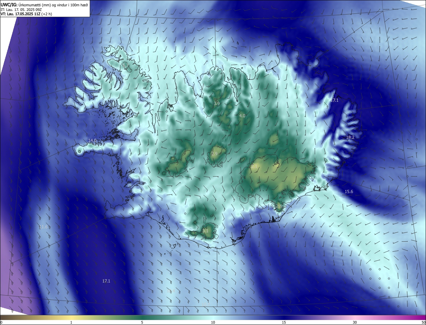
Task: Click the 5 tick on the colorbar
Action: click(x=142, y=322)
